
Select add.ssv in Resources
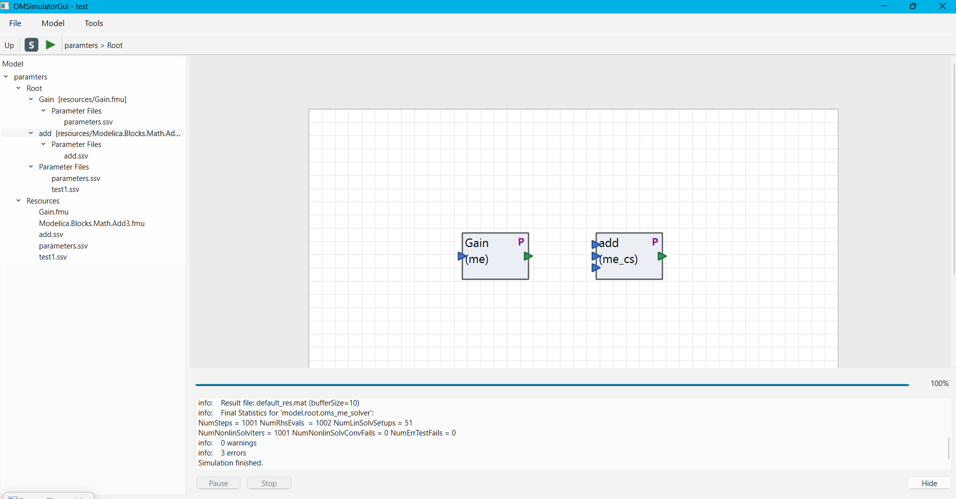(x=51, y=234)
